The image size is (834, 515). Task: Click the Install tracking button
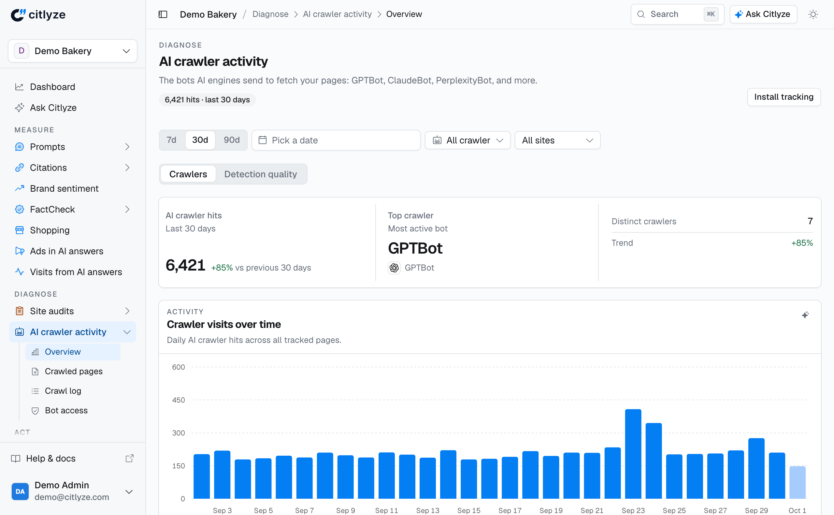point(783,97)
